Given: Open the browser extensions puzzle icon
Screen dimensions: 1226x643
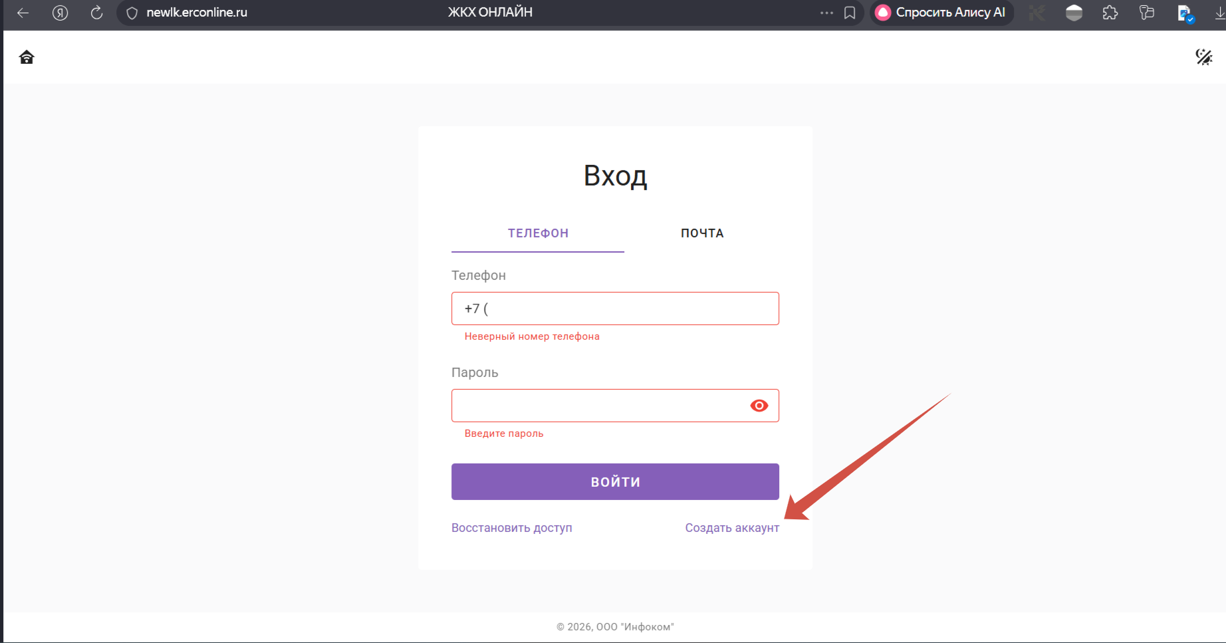Looking at the screenshot, I should [1110, 13].
